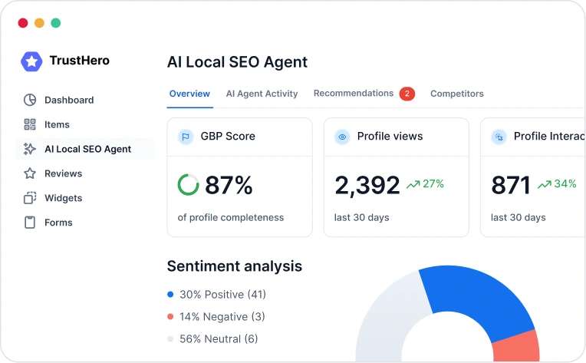Click the red segment of the donut chart
The width and height of the screenshot is (586, 363).
coord(515,347)
